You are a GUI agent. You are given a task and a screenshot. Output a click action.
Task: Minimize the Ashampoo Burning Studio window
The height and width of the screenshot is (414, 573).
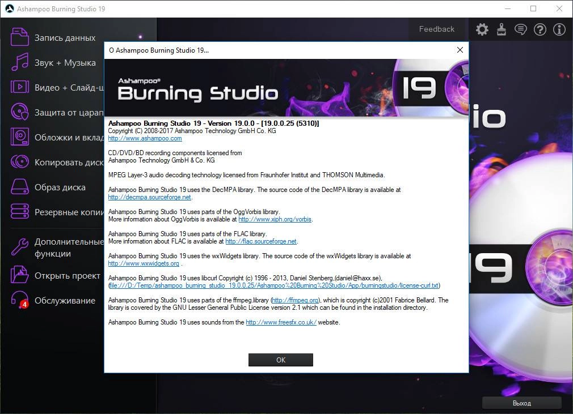508,8
